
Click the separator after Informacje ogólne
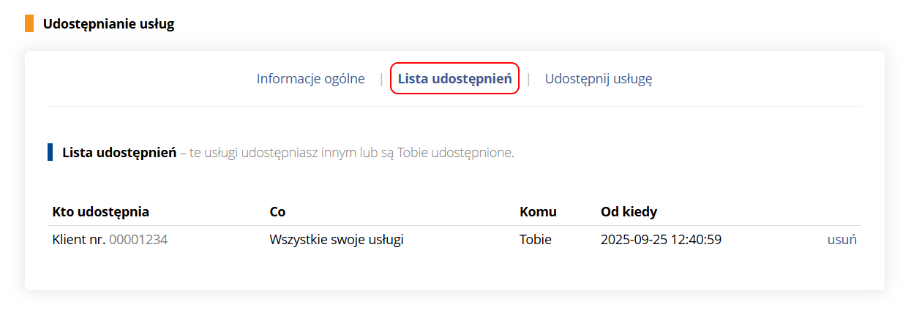click(381, 79)
